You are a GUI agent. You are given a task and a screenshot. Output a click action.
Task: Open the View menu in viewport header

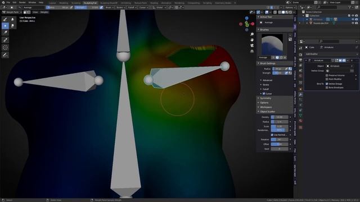tap(35, 12)
